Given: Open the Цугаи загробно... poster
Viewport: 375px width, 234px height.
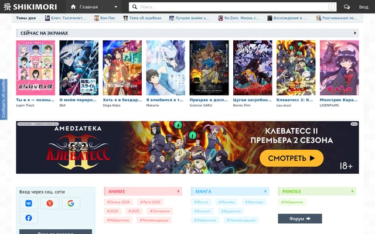Looking at the screenshot, I should 253,68.
